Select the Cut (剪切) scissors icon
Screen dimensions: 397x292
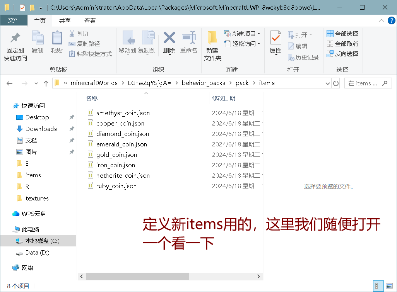[x=72, y=34]
